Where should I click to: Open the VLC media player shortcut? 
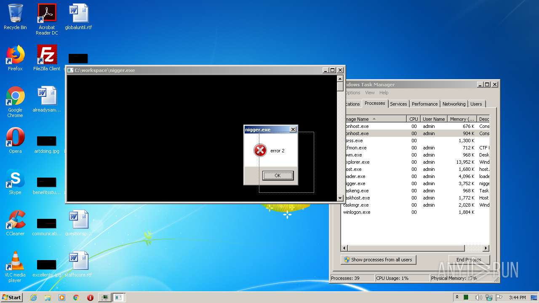coord(15,267)
